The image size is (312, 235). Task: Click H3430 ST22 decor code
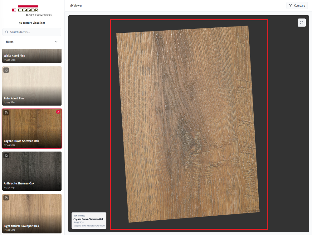(x=10, y=60)
